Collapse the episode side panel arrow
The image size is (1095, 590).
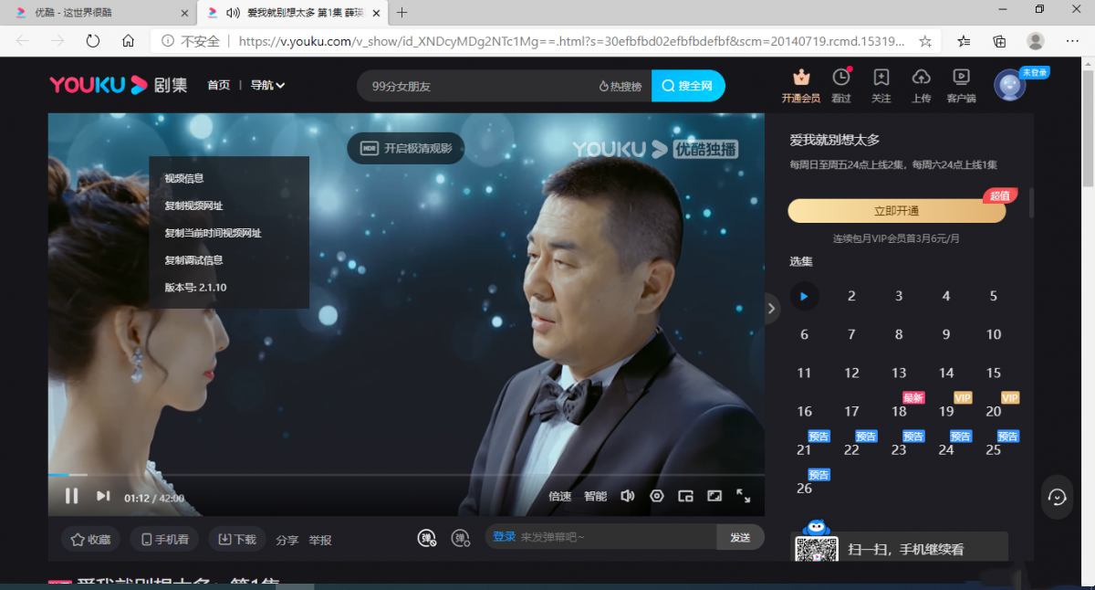click(x=771, y=309)
